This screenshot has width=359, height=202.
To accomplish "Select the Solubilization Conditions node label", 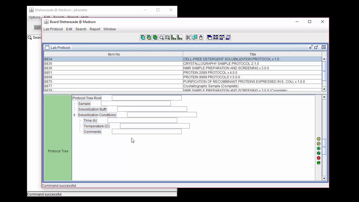I will (97, 115).
